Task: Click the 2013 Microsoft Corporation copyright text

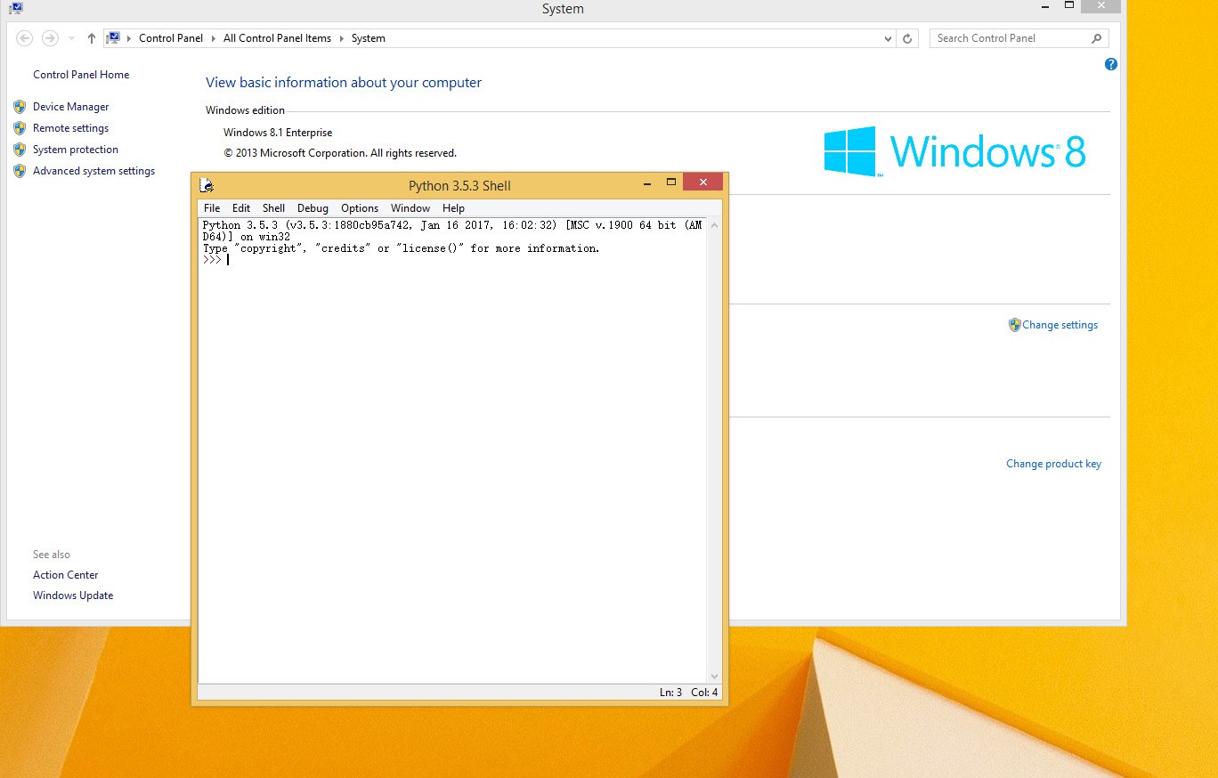Action: 340,153
